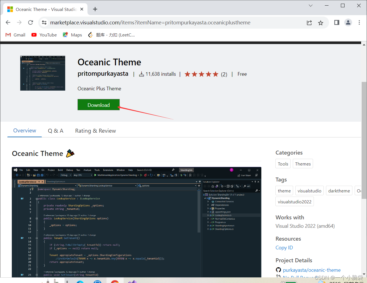Reload the current page
Screen dimensions: 367x283
(31, 22)
